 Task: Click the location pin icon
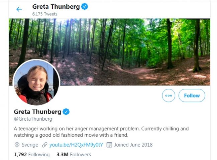17,145
